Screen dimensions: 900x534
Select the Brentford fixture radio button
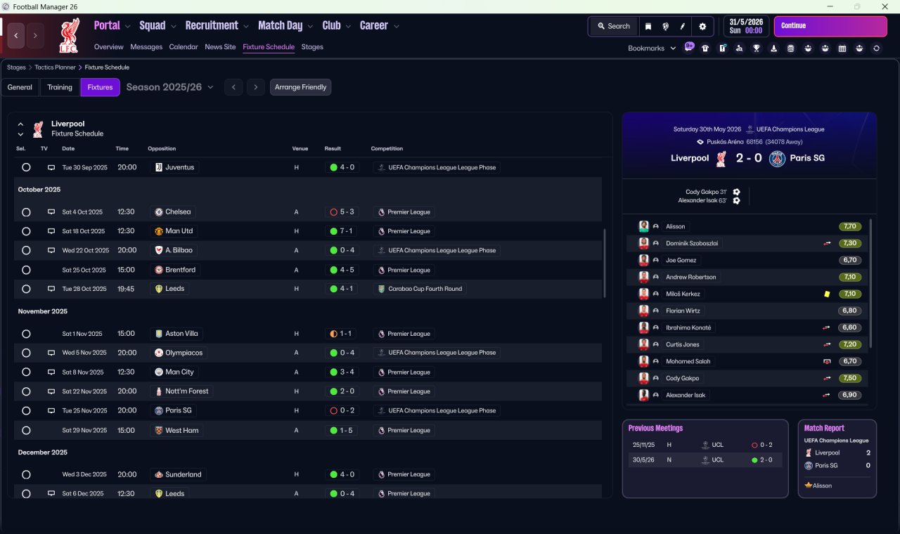26,270
